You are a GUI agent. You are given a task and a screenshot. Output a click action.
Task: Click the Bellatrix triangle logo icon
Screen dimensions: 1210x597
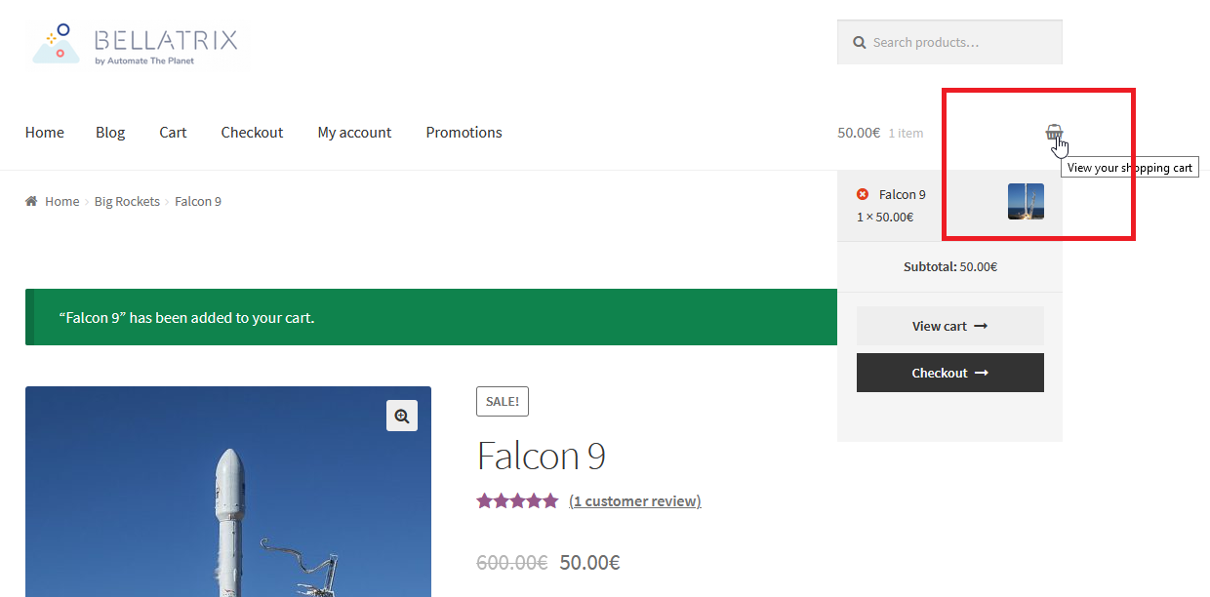click(x=57, y=43)
